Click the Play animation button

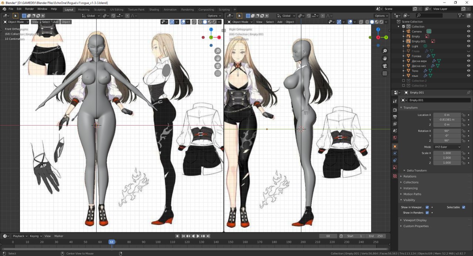click(x=198, y=236)
